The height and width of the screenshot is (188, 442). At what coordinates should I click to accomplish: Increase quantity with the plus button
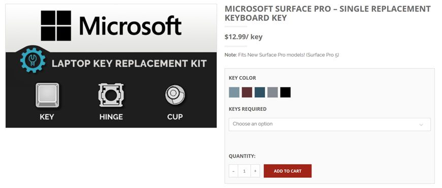(x=255, y=171)
